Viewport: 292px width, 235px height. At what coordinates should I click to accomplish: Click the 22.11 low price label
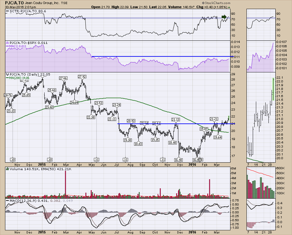112,119
